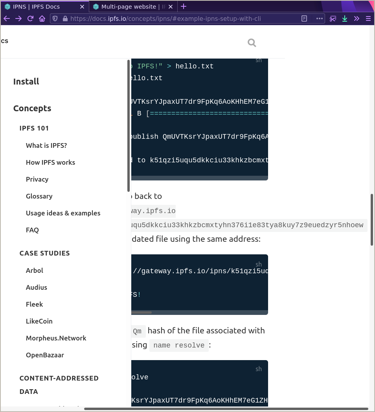Viewport: 375px width, 412px height.
Task: Expand the overflow chevron in the toolbar
Action: [357, 18]
